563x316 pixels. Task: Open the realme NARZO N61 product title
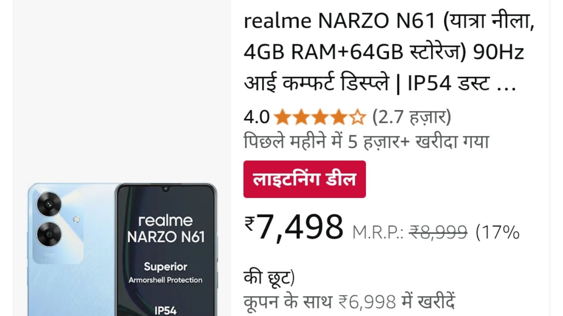[x=389, y=52]
